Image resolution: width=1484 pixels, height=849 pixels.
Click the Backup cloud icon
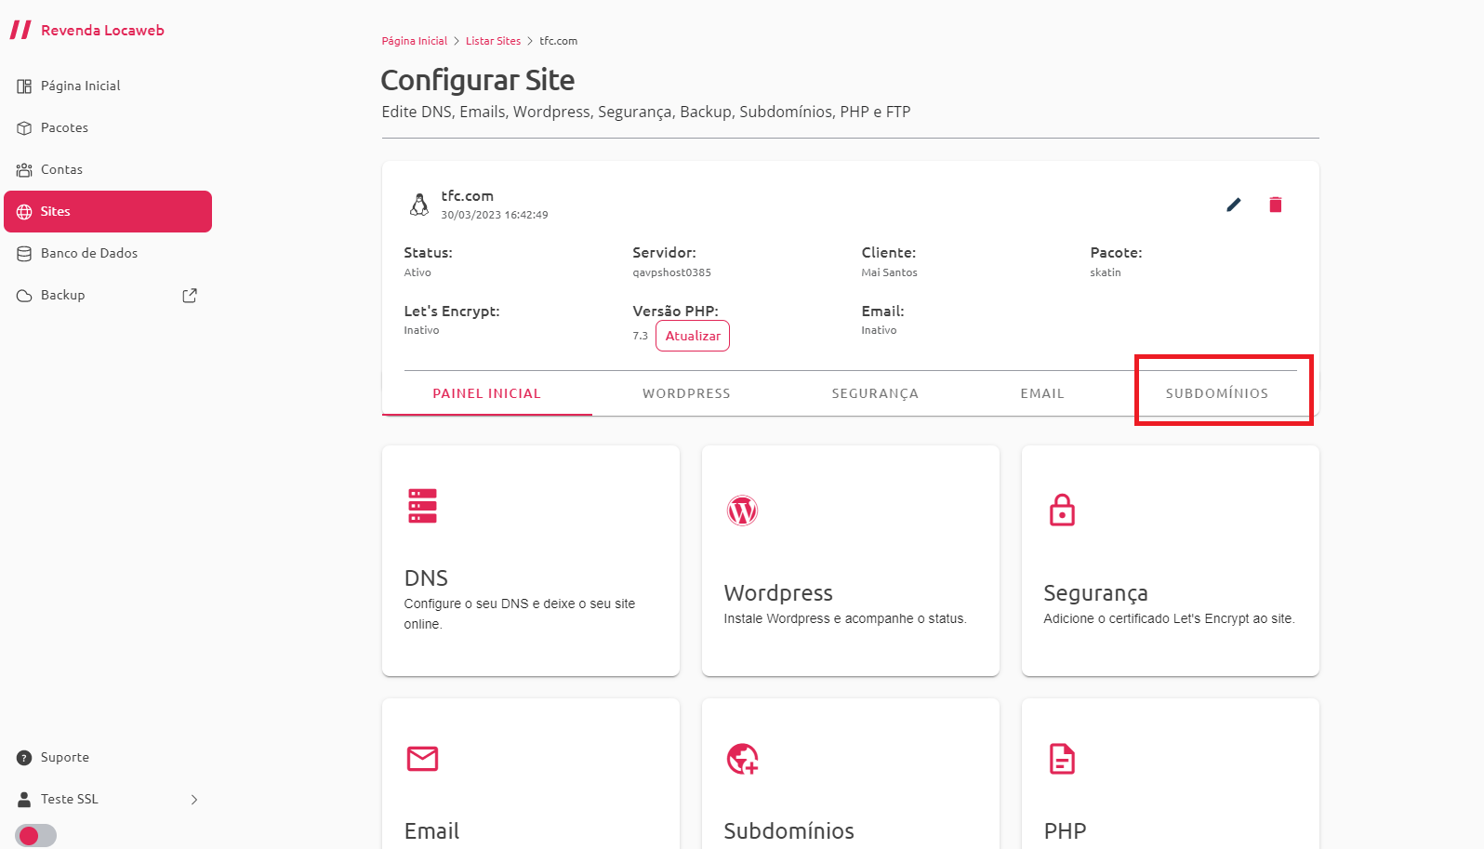[24, 296]
